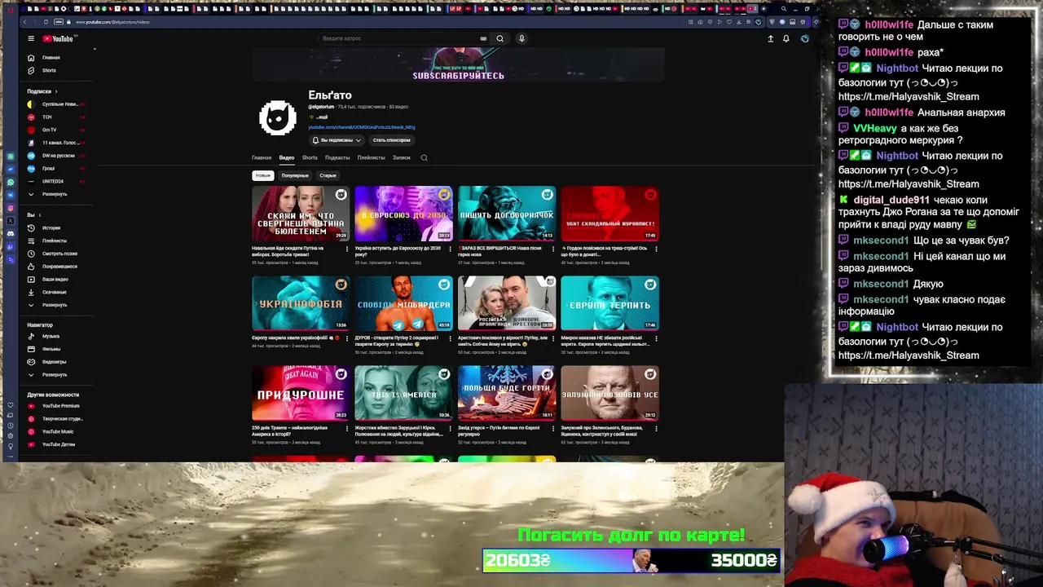Switch to the Подкасты tab

[x=337, y=157]
